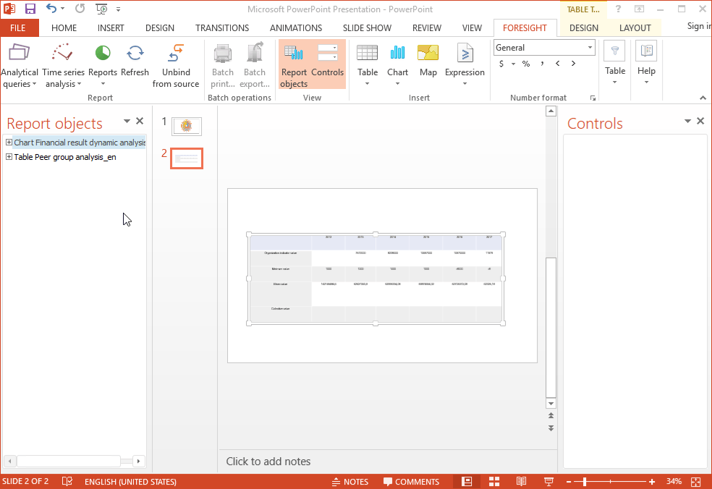Open the General number format dropdown
The image size is (712, 489).
click(590, 48)
